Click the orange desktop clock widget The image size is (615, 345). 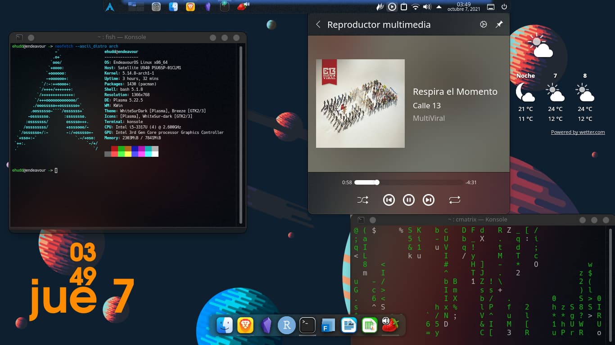(81, 282)
